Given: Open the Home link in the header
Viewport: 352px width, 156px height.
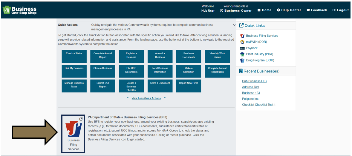Looking at the screenshot, I should [x=264, y=10].
